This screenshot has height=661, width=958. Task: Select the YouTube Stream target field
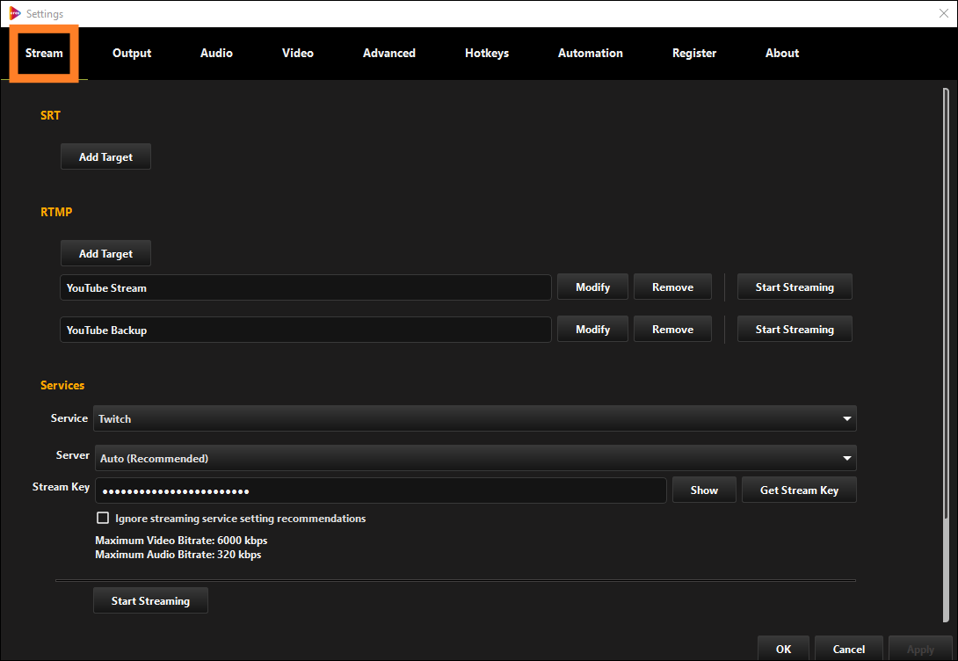(x=306, y=287)
